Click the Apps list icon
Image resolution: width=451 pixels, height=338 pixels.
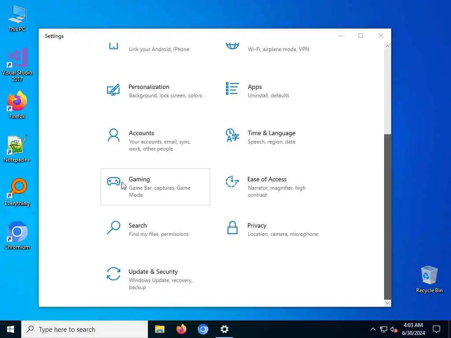click(x=232, y=88)
